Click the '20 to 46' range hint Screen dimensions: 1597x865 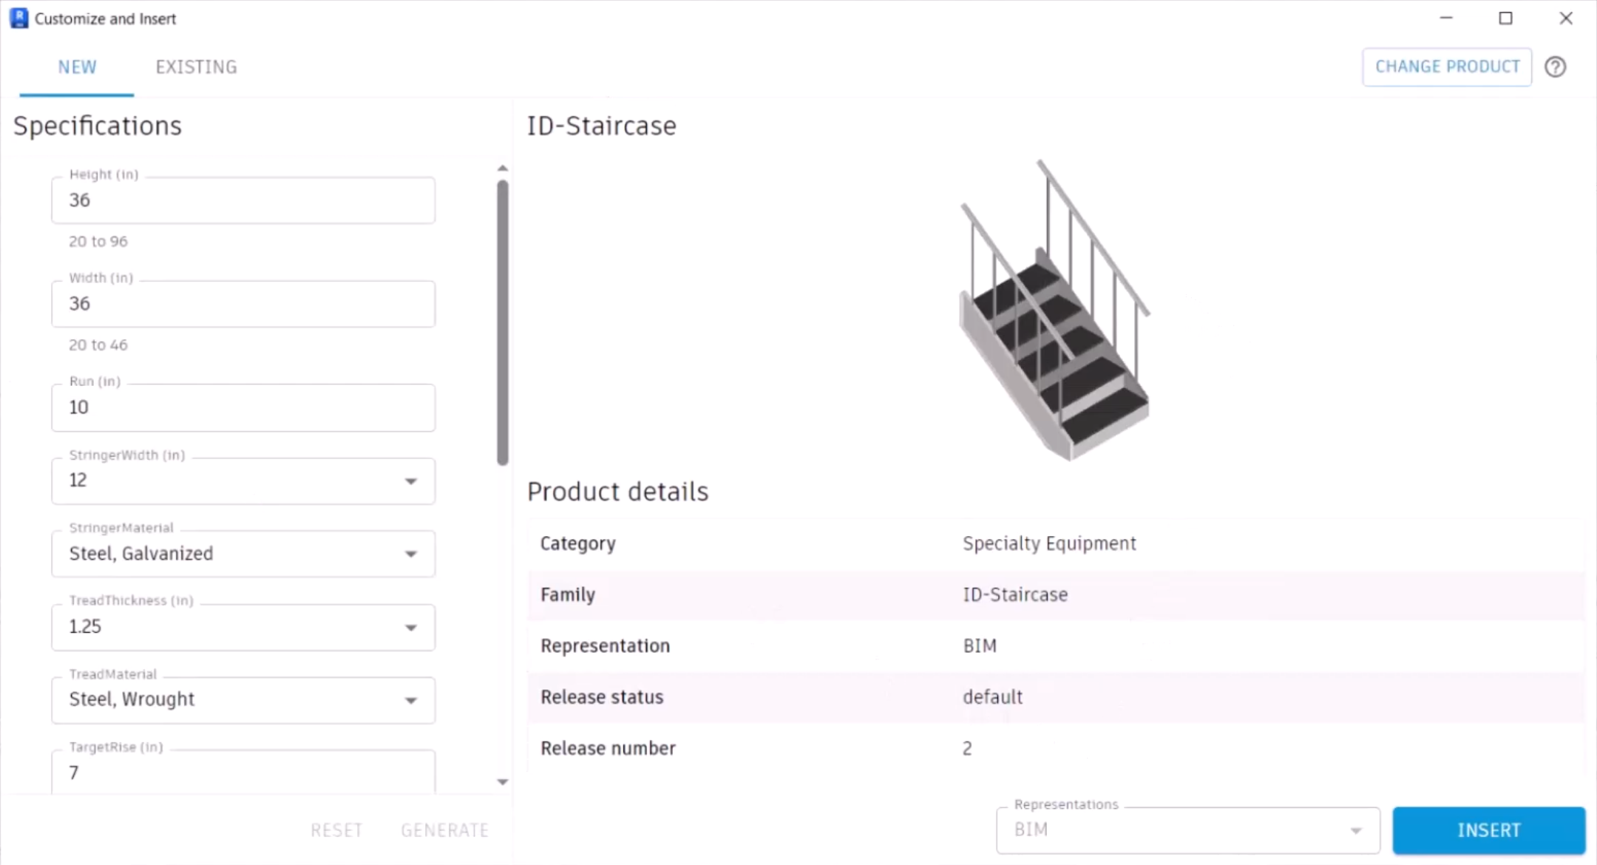tap(98, 345)
